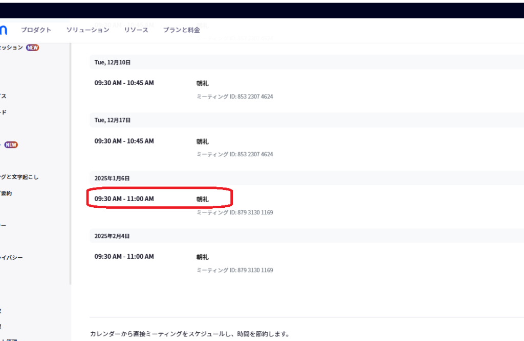This screenshot has height=341, width=524.
Task: Open the 朝礼 meeting on 2025年1月6日
Action: coord(203,200)
